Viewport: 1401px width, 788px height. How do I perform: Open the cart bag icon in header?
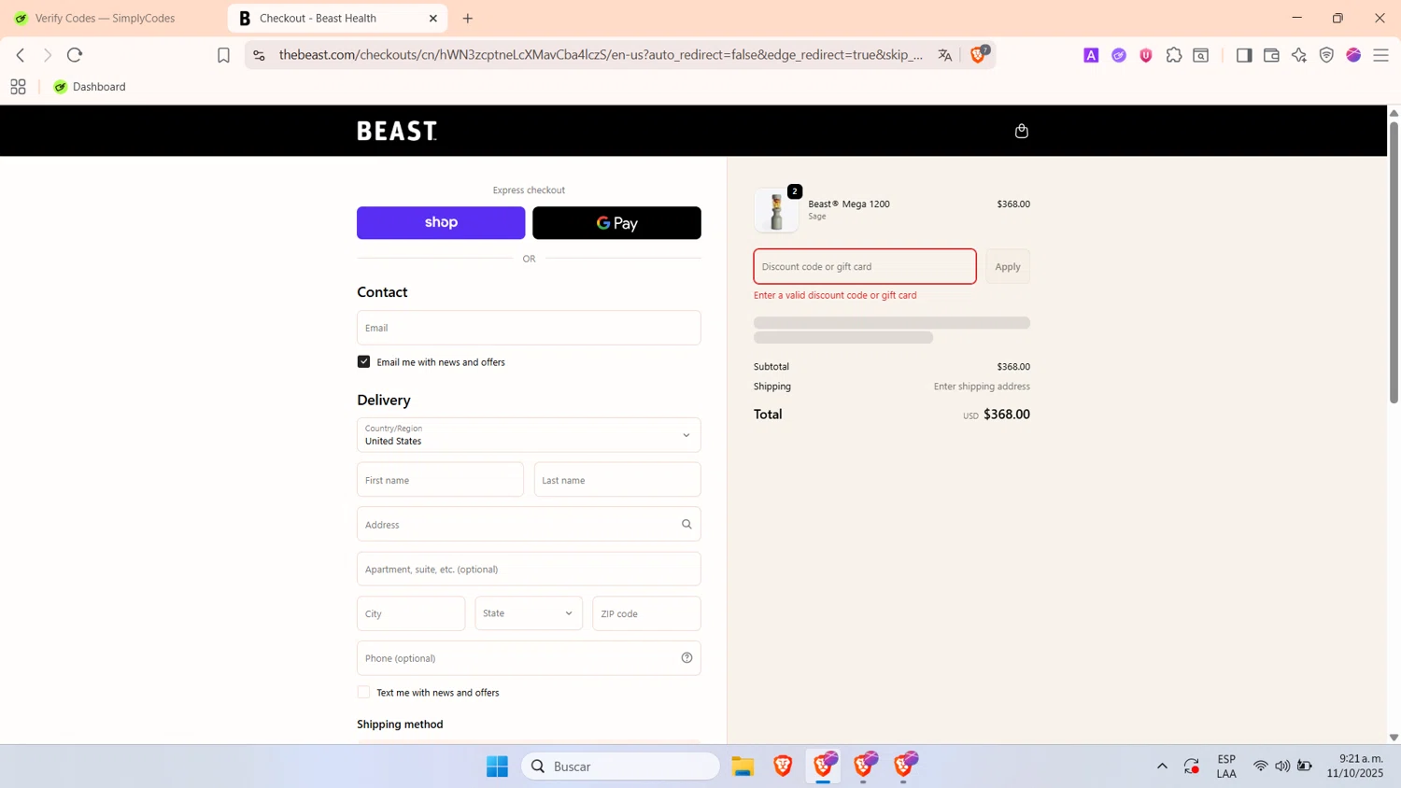[x=1021, y=131]
